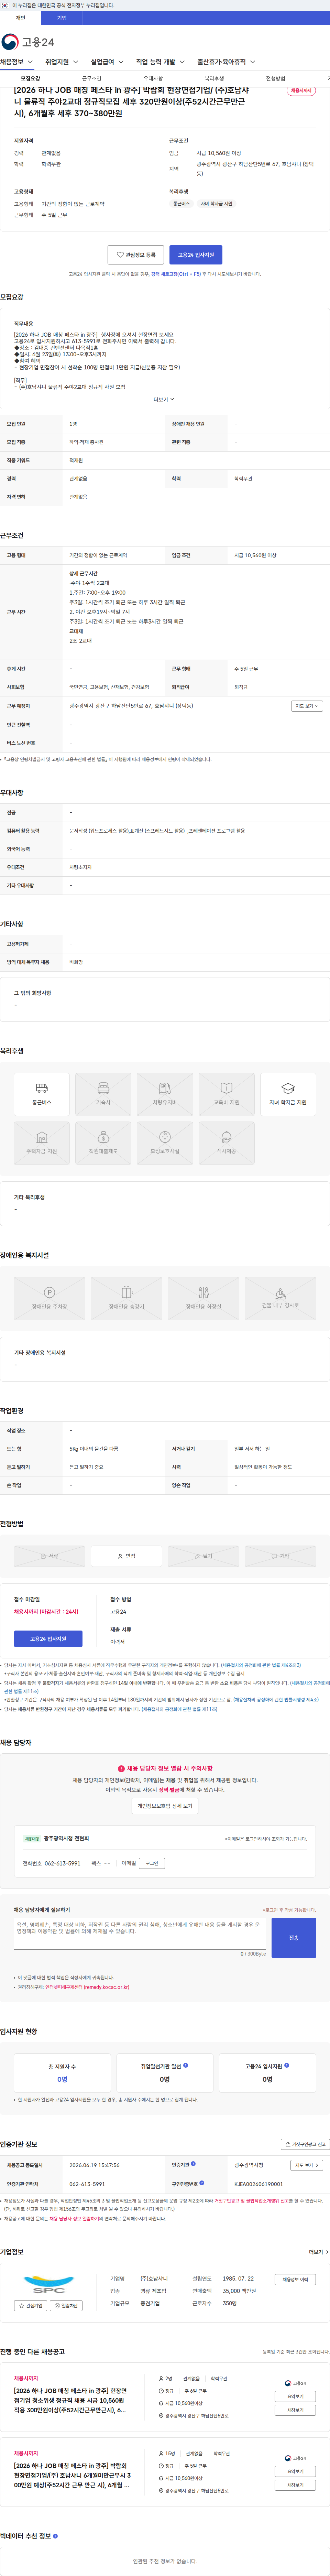Click the 면접 screening step tile
The image size is (330, 2576).
tap(126, 1556)
